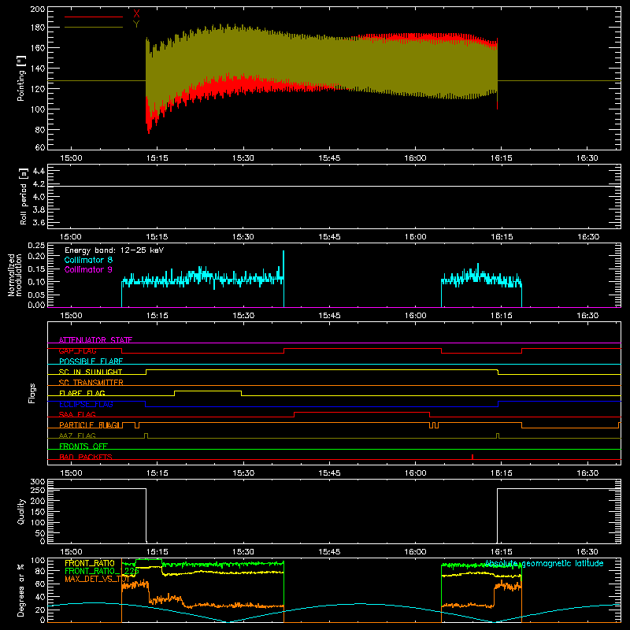Click the olive Y legend label
Viewport: 630px width, 630px height.
136,24
